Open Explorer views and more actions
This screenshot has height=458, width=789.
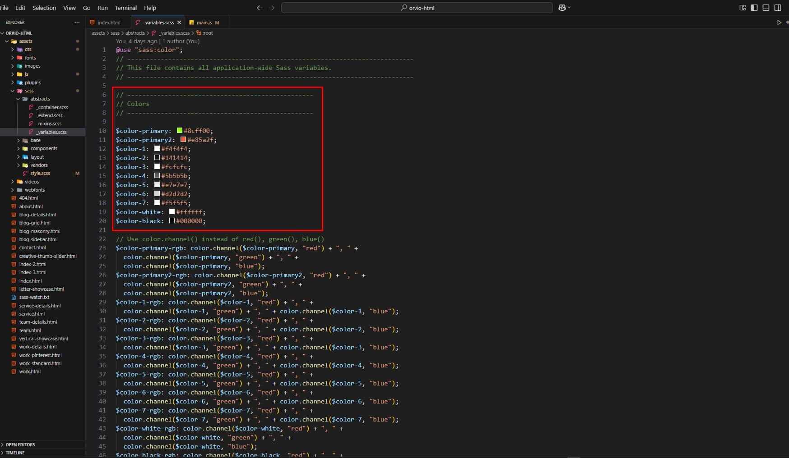[77, 22]
